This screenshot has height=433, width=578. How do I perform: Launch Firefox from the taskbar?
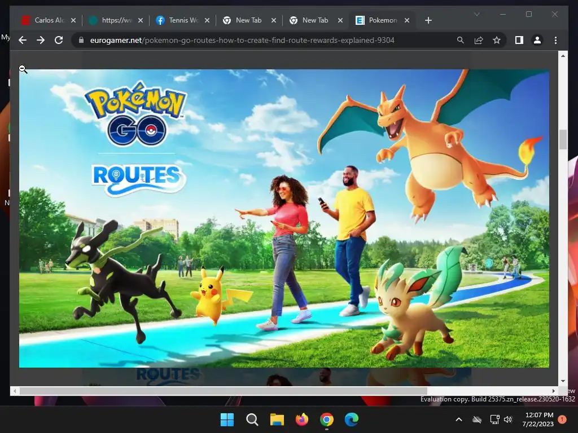pyautogui.click(x=302, y=419)
